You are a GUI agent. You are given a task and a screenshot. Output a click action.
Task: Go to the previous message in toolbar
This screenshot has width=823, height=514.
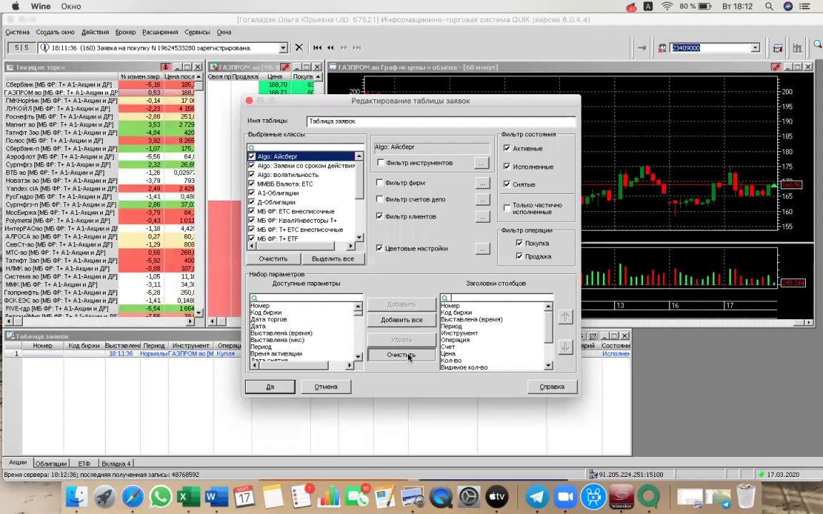click(331, 48)
